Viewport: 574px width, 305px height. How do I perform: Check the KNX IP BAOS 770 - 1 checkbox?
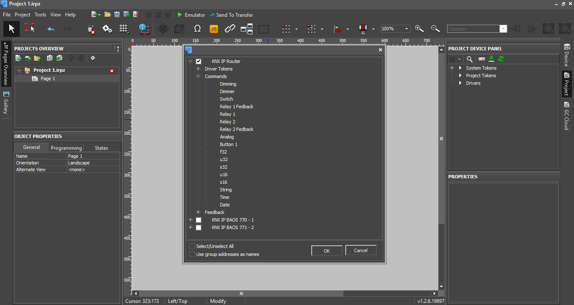click(x=199, y=220)
